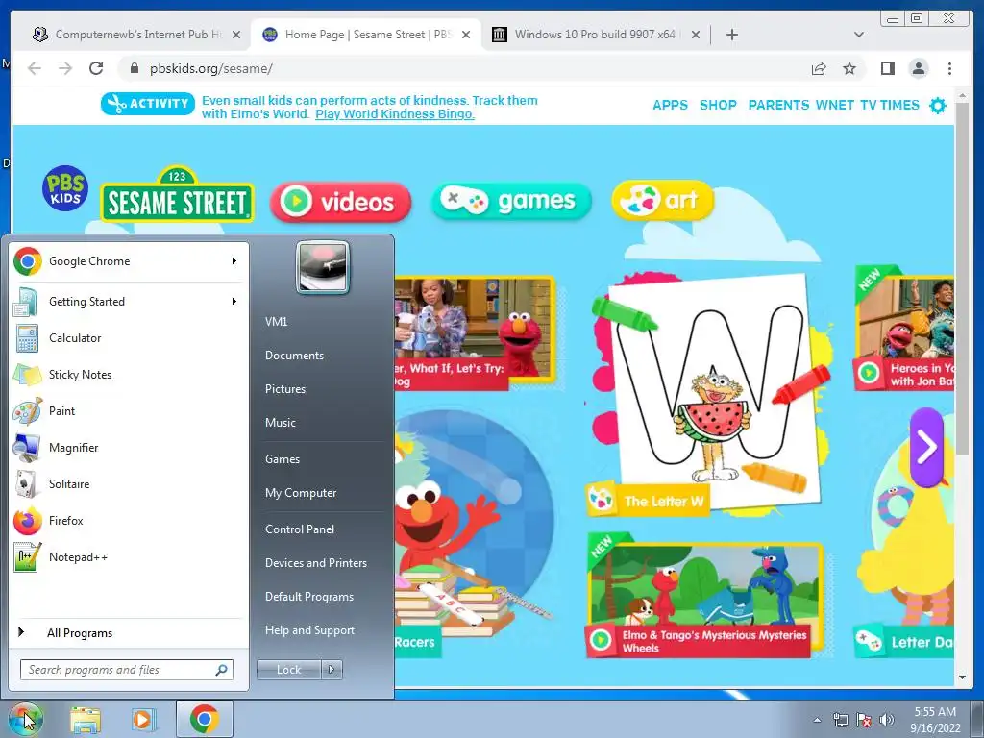The height and width of the screenshot is (738, 984).
Task: Open Chrome profile avatar
Action: click(918, 68)
